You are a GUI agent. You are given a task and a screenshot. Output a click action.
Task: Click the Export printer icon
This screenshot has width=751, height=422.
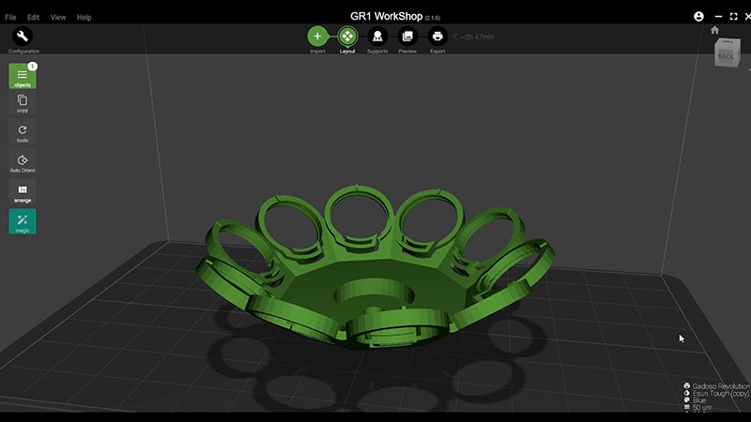[437, 37]
